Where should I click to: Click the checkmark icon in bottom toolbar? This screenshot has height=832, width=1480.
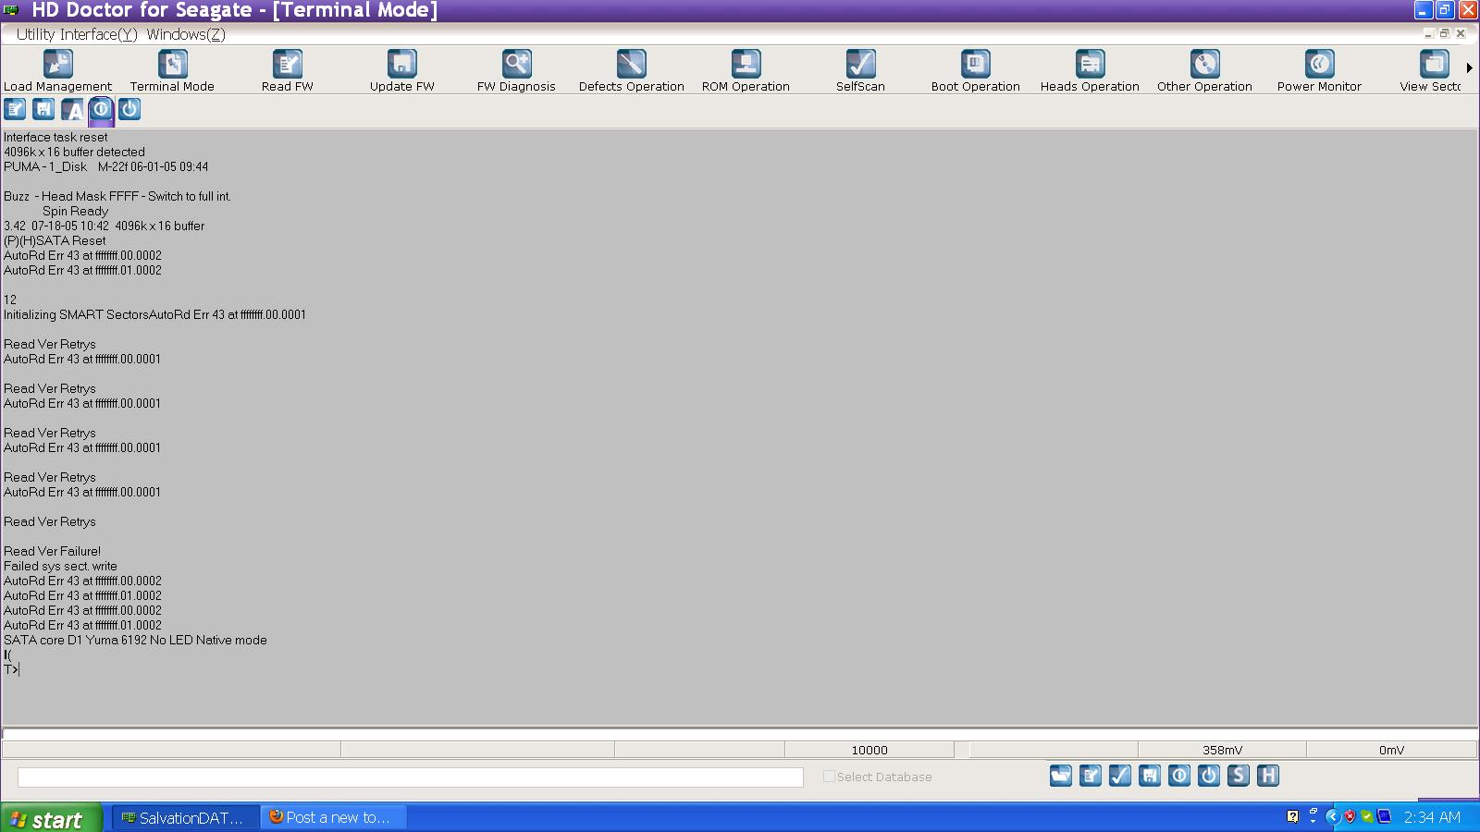(1120, 776)
